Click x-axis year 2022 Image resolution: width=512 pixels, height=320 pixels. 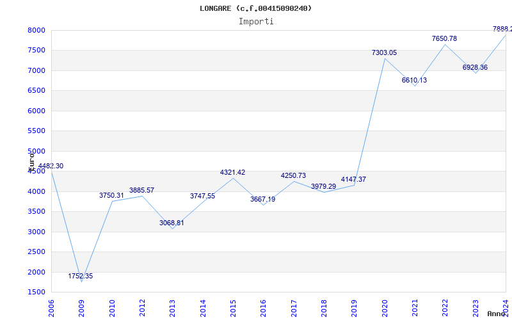445,308
